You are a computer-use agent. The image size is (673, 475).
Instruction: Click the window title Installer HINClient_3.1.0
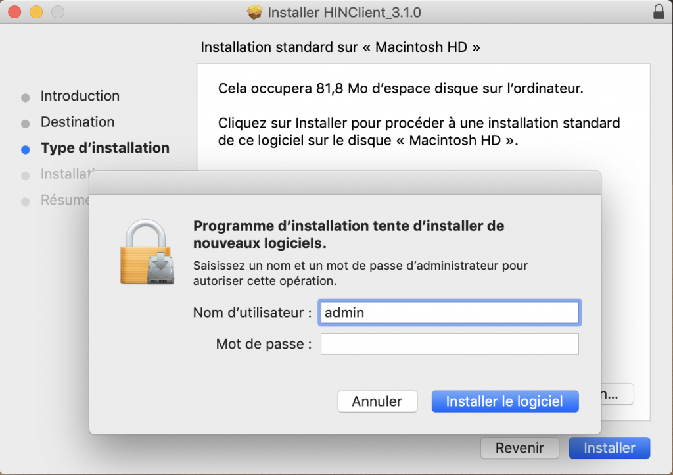tap(344, 12)
